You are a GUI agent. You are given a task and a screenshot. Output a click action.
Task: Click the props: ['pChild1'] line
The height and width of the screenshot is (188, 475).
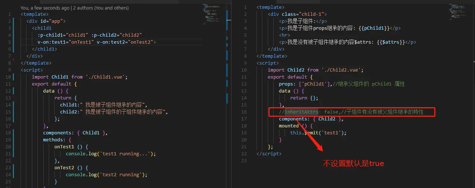(x=342, y=84)
